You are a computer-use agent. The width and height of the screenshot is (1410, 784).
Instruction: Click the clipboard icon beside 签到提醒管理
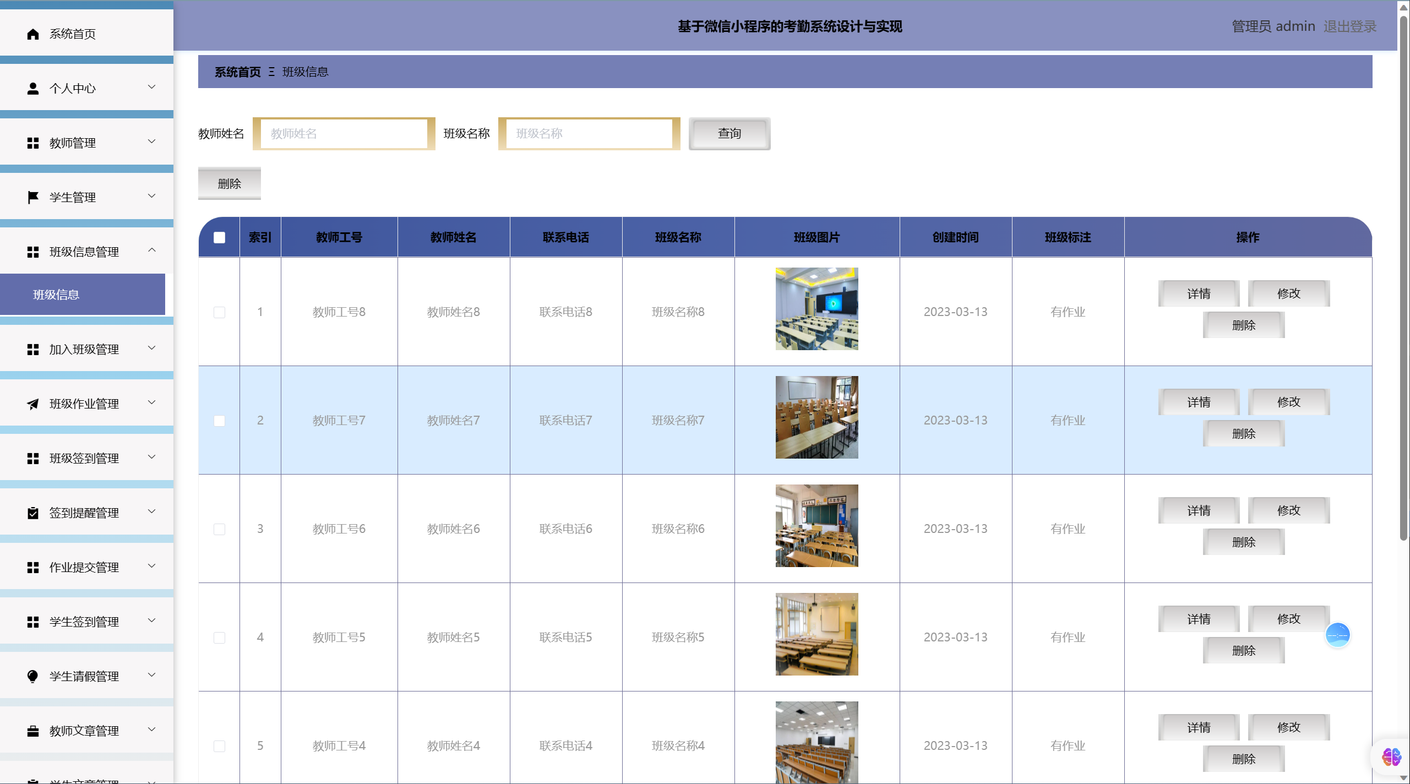[x=32, y=513]
